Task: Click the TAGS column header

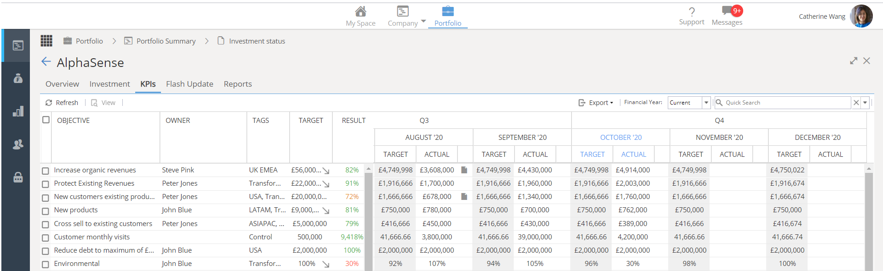Action: point(261,120)
